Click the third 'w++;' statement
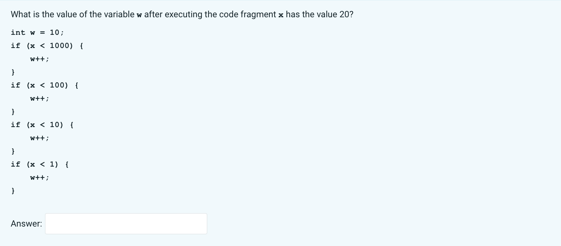This screenshot has width=561, height=246. click(x=39, y=138)
